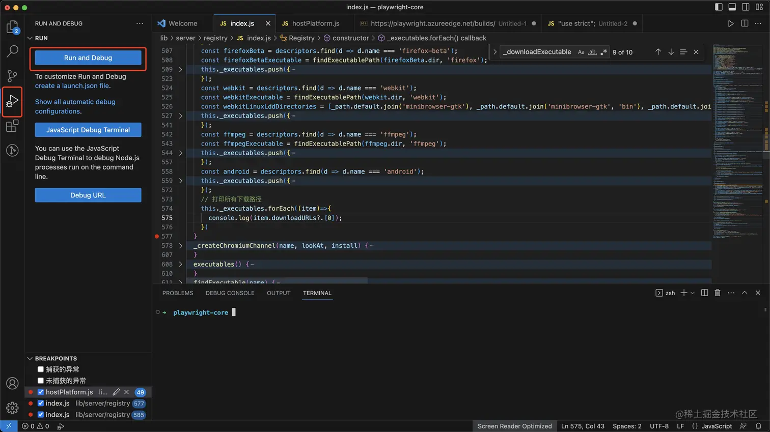Open the Run and Debug view icon
The image size is (770, 432).
click(12, 101)
